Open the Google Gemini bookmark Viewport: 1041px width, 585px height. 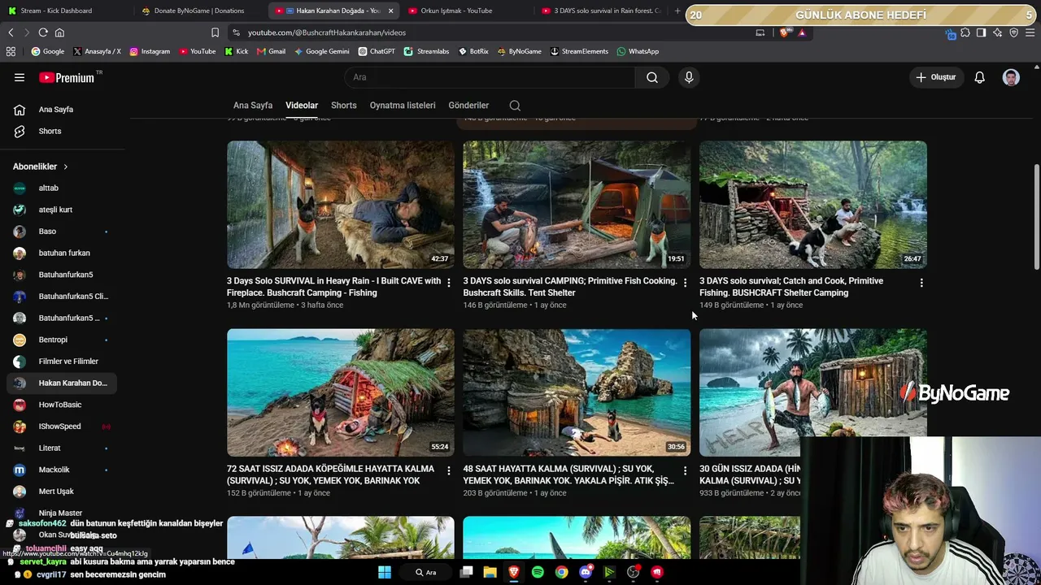coord(322,51)
